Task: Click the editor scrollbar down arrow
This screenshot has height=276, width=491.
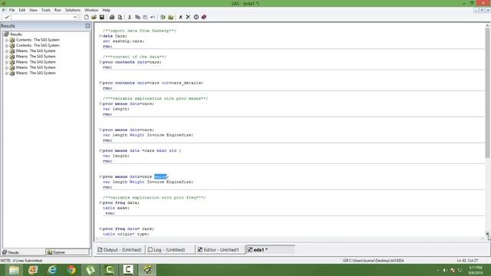Action: pos(488,234)
